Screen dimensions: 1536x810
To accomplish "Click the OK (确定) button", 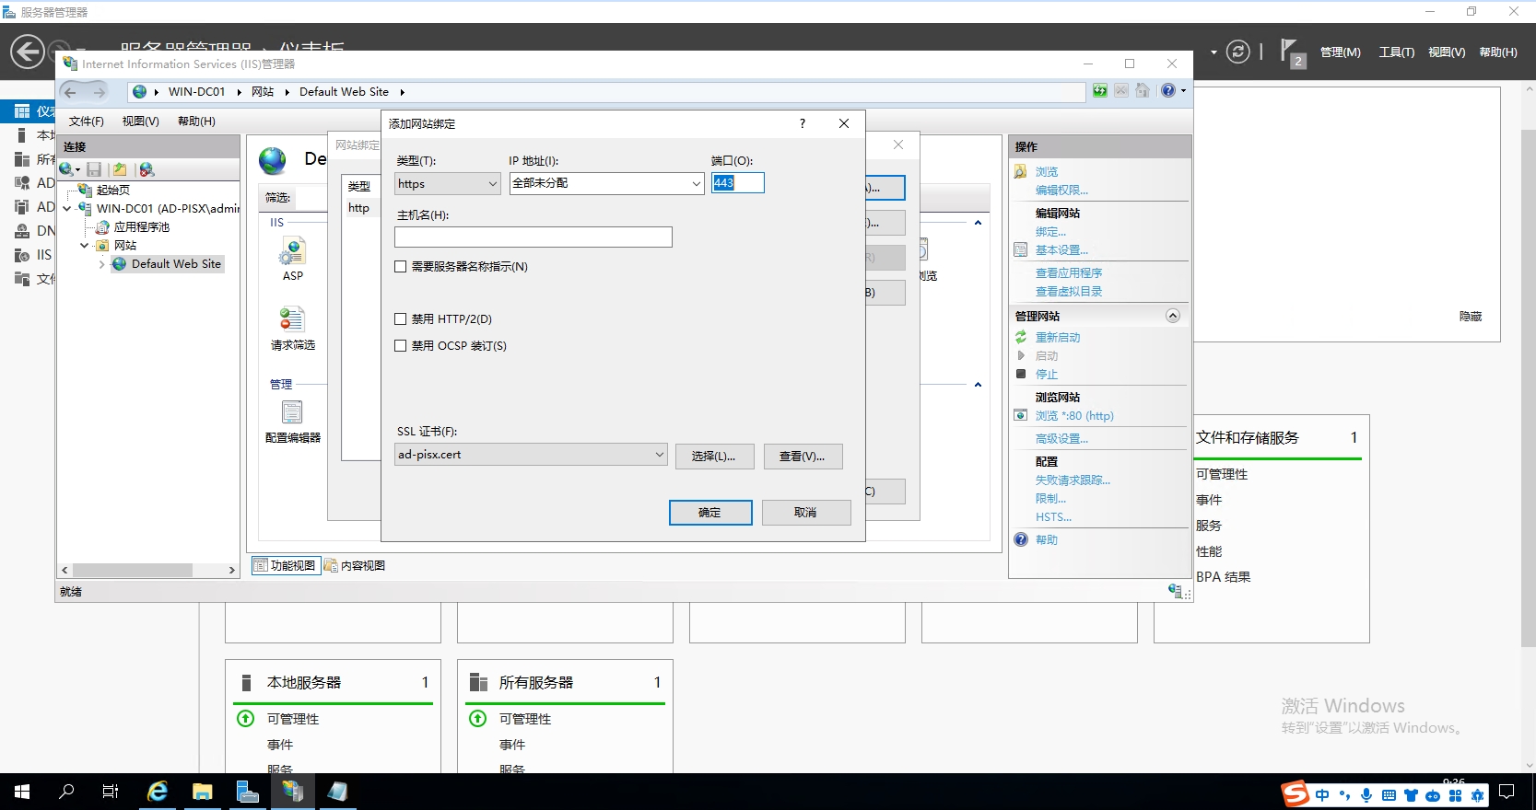I will pyautogui.click(x=709, y=513).
